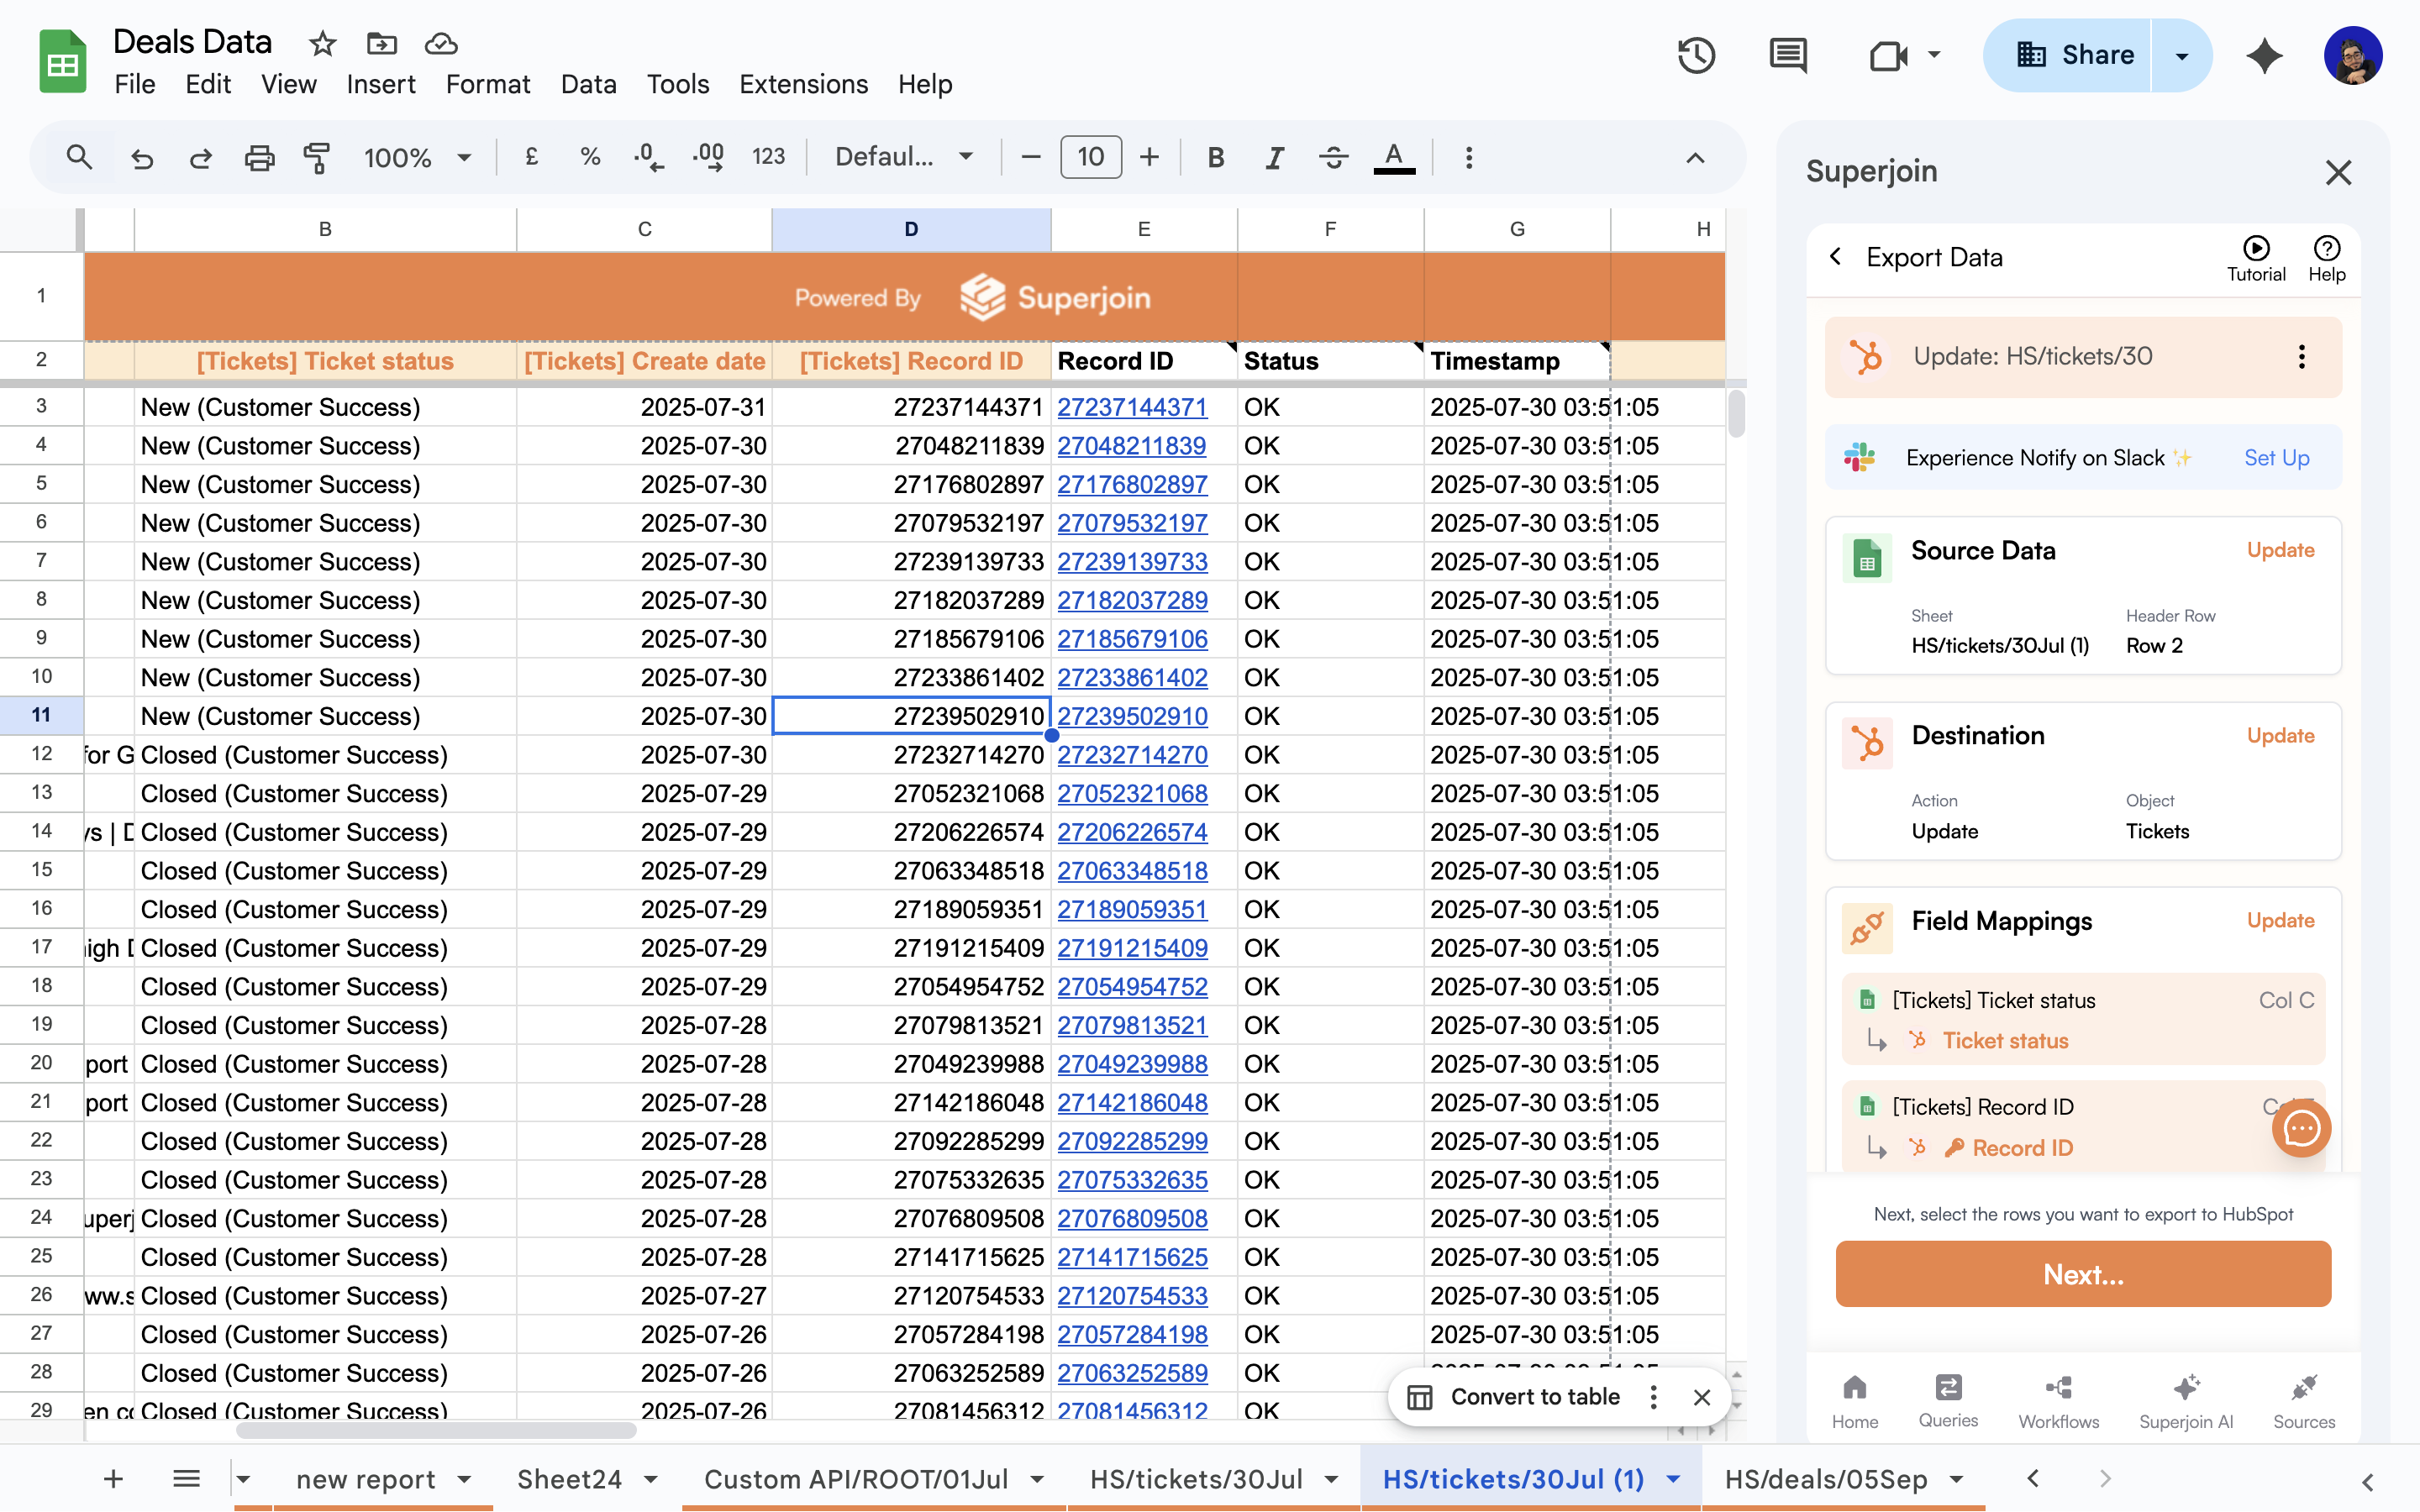
Task: Open the text color picker
Action: point(1393,157)
